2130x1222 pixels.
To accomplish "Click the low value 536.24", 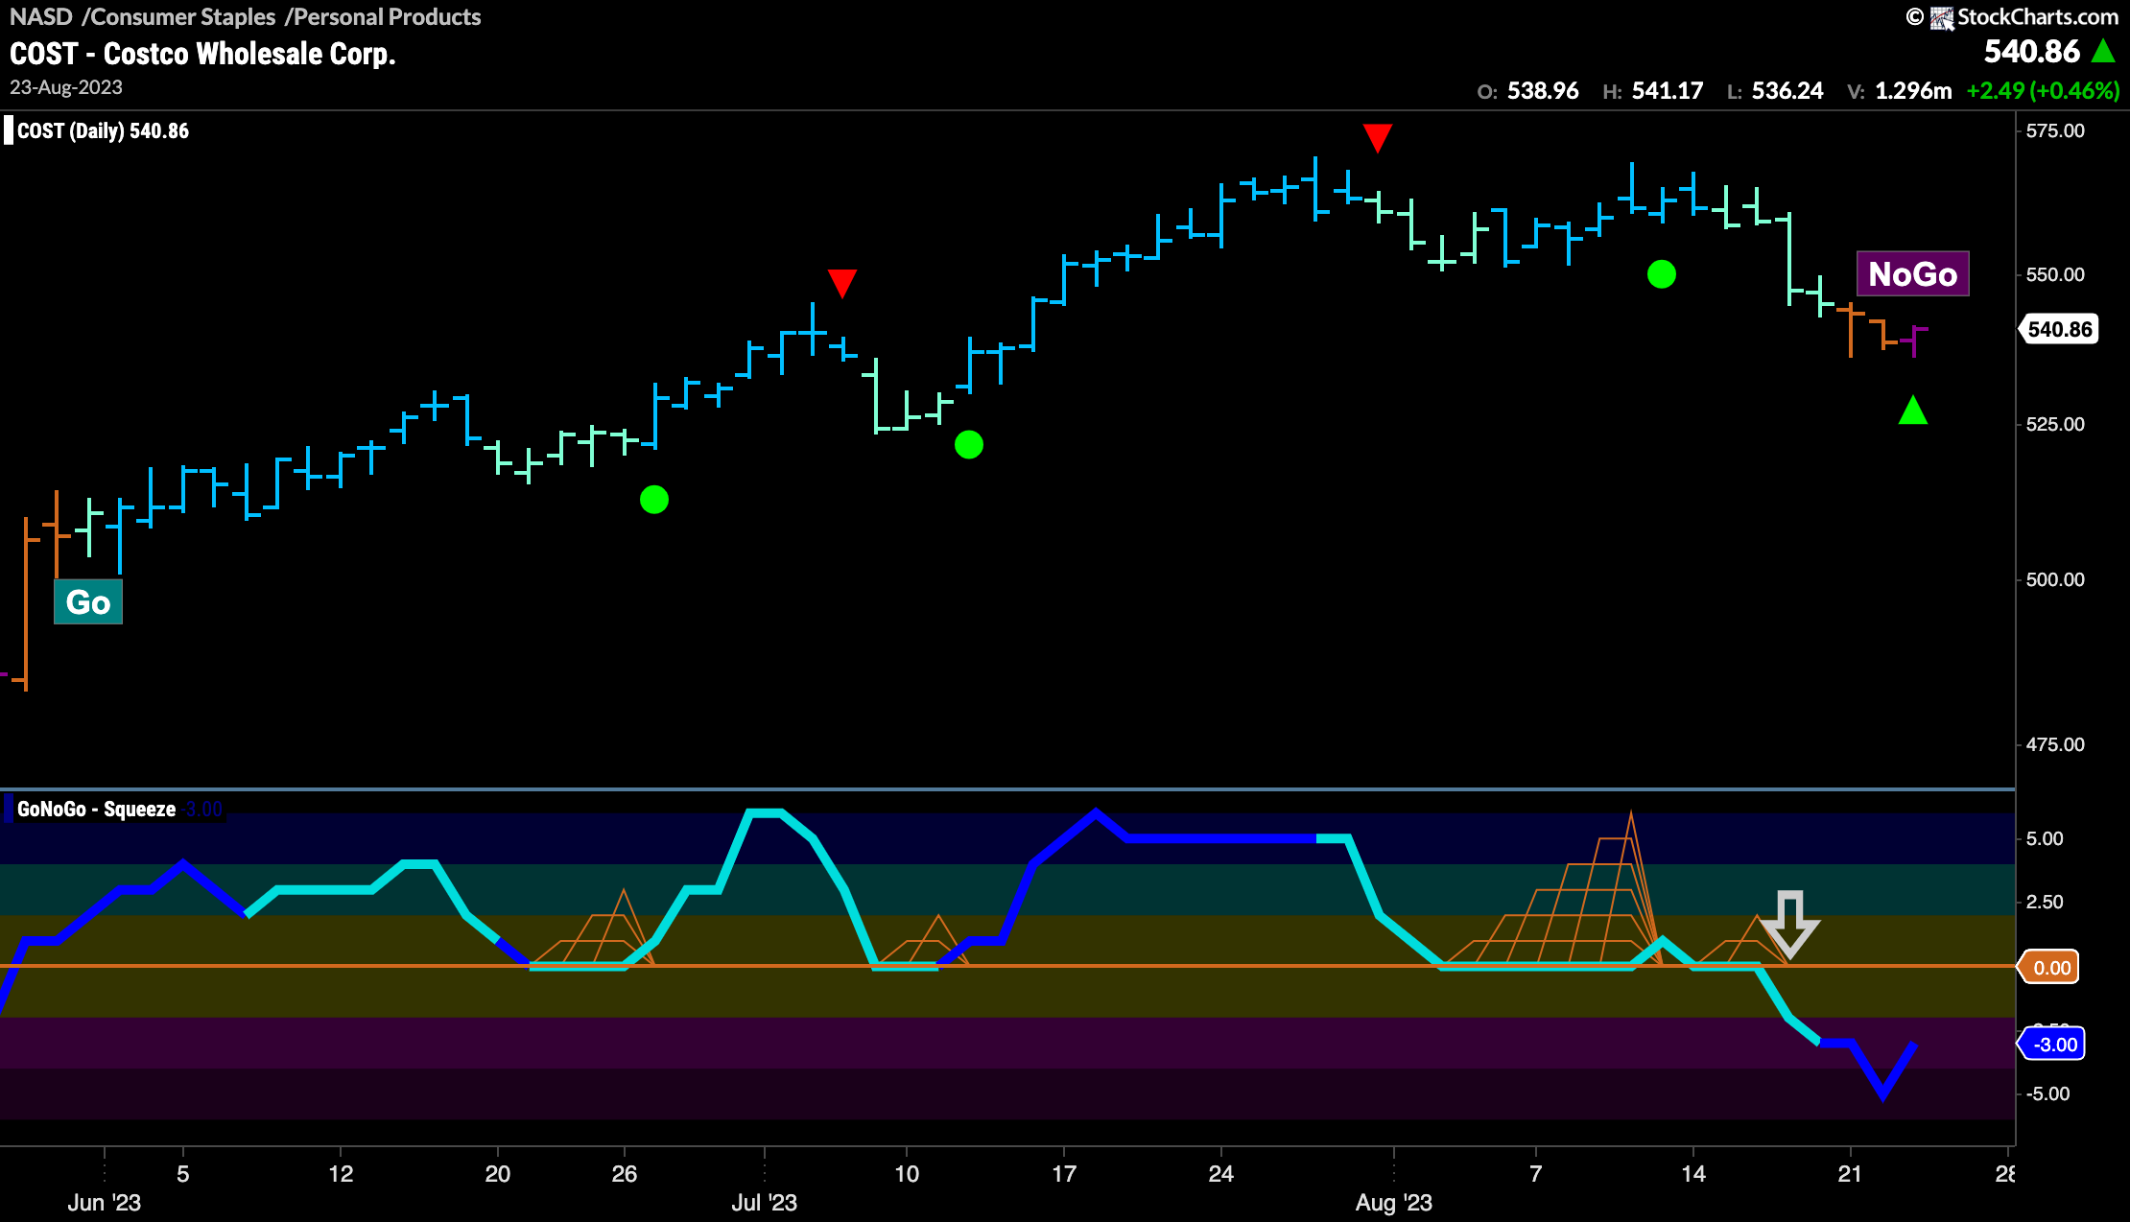I will pyautogui.click(x=1787, y=91).
